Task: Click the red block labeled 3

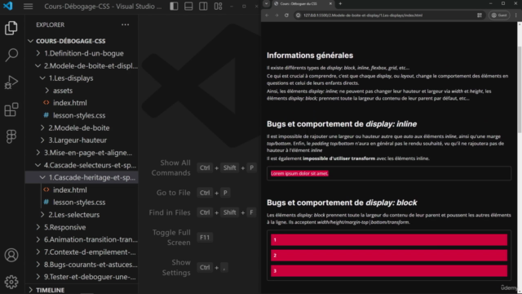Action: [389, 271]
